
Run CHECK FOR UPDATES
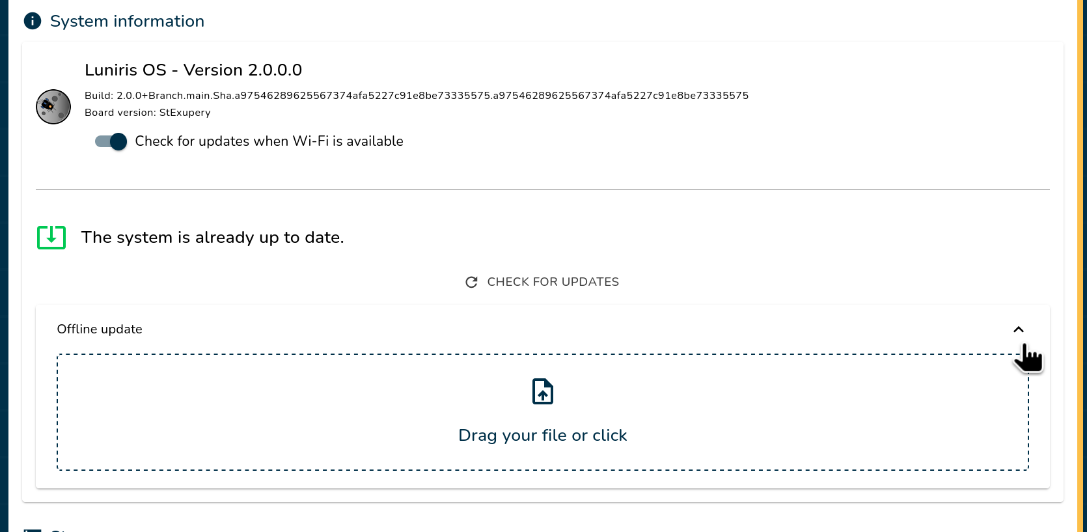(542, 282)
